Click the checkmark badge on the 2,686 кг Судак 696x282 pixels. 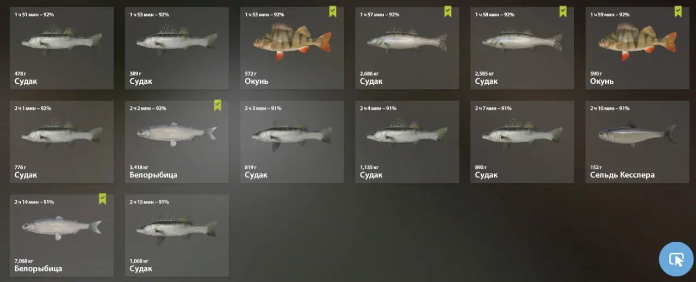click(x=448, y=12)
